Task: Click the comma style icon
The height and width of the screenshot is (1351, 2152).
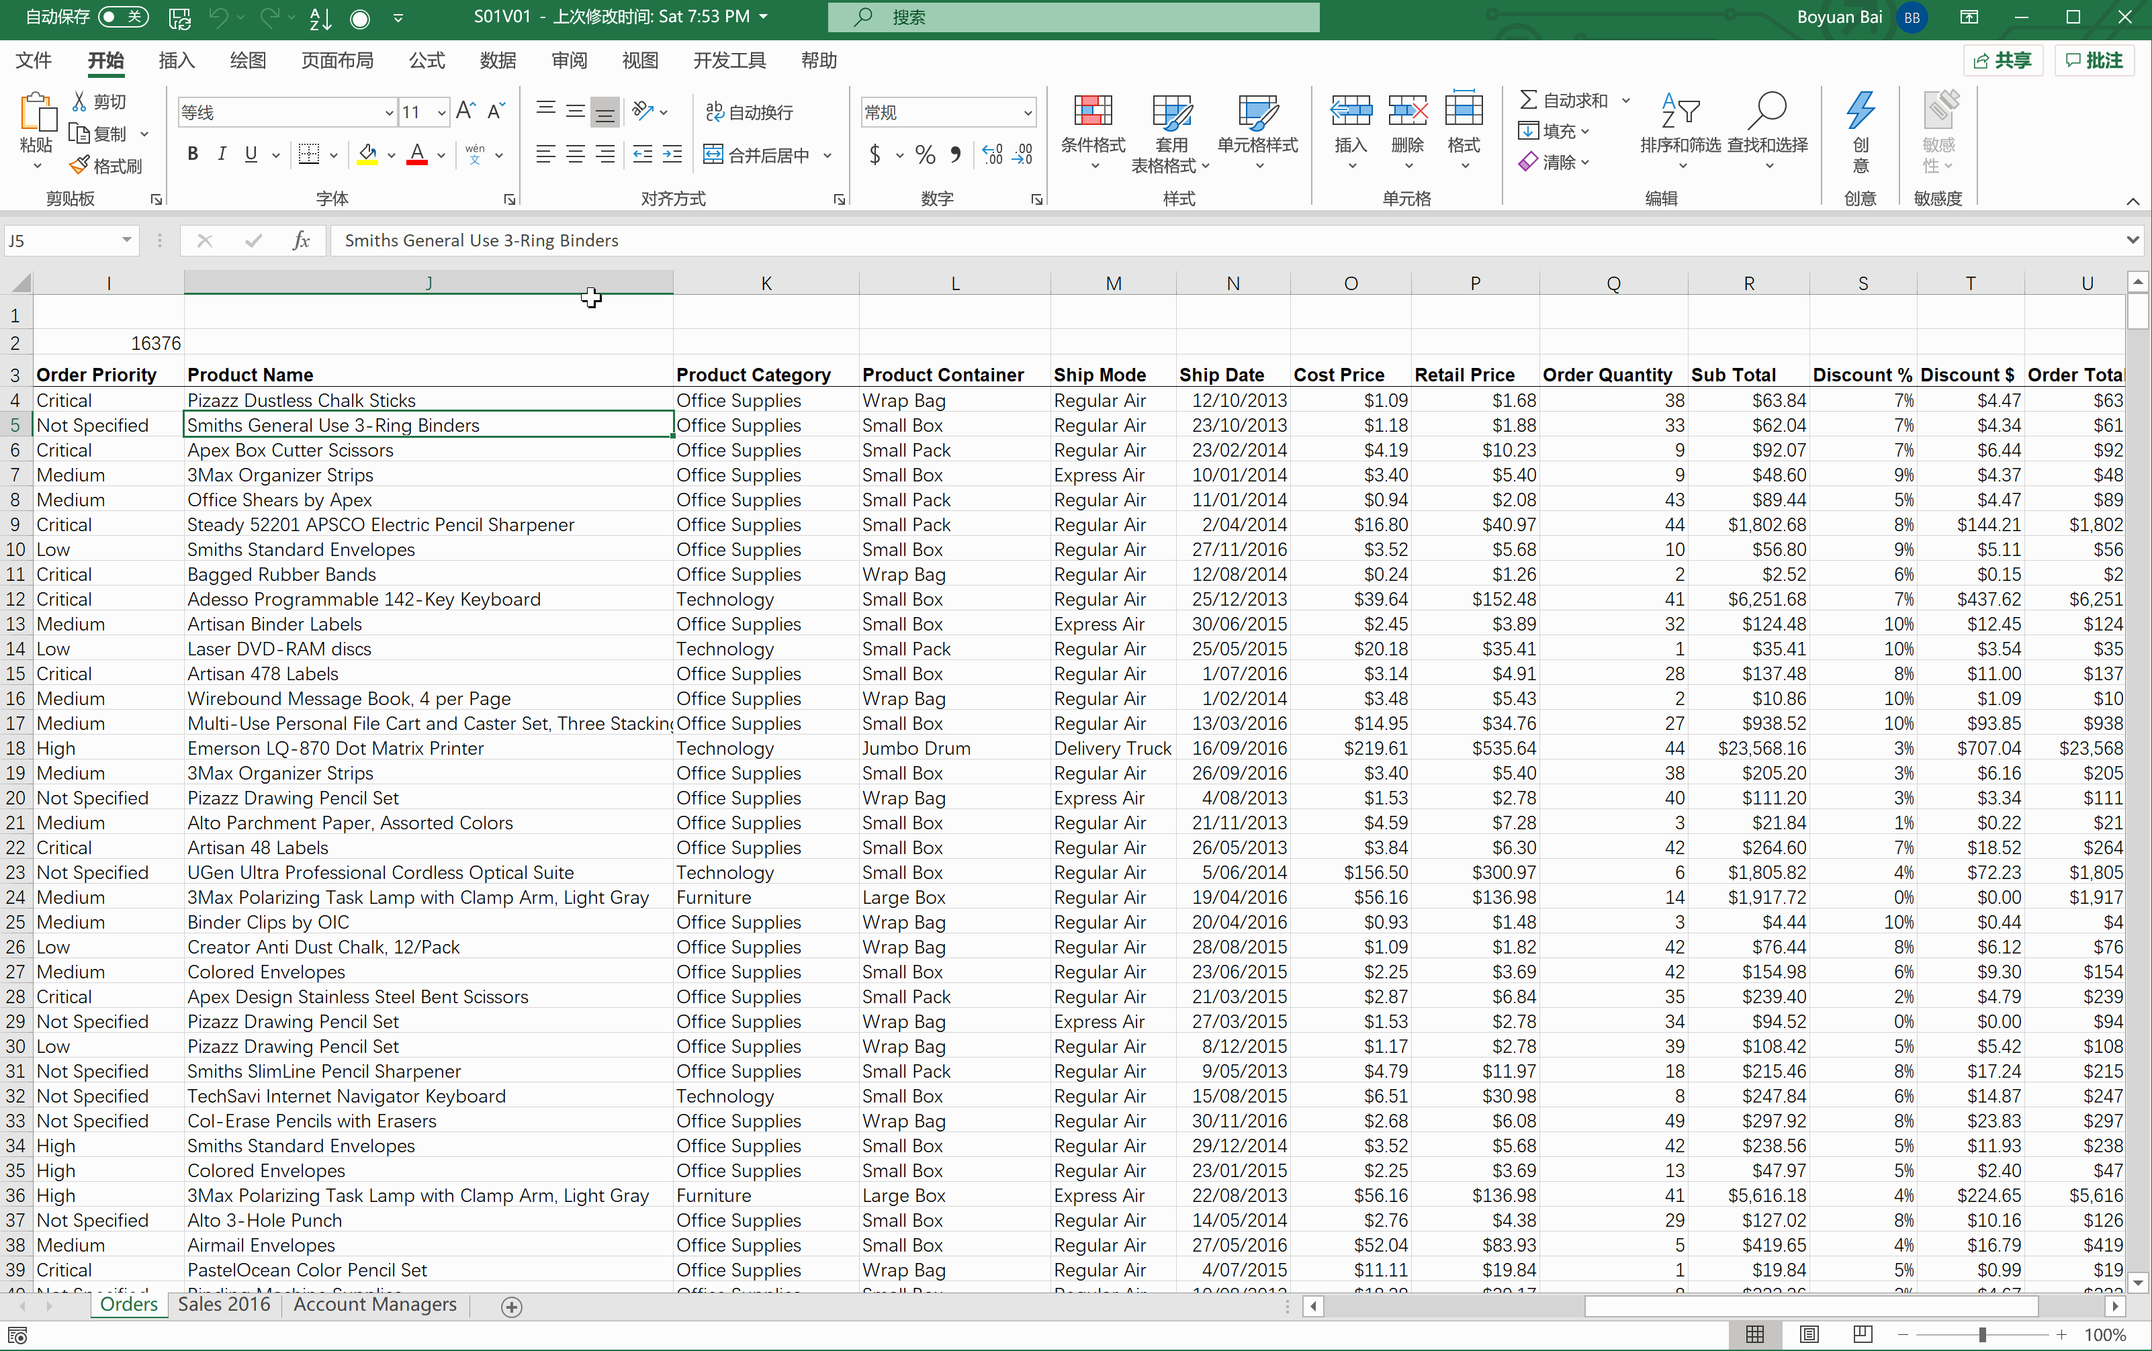Action: [956, 154]
